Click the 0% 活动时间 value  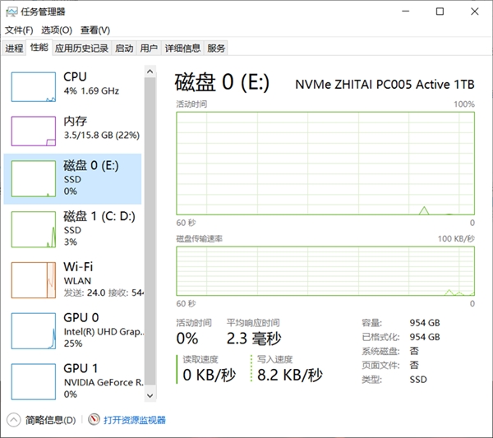187,339
